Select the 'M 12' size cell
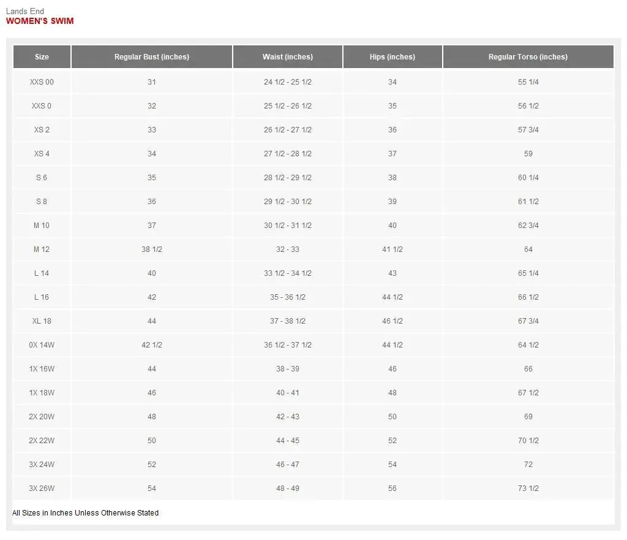Screen dimensions: 627x540 (42, 249)
